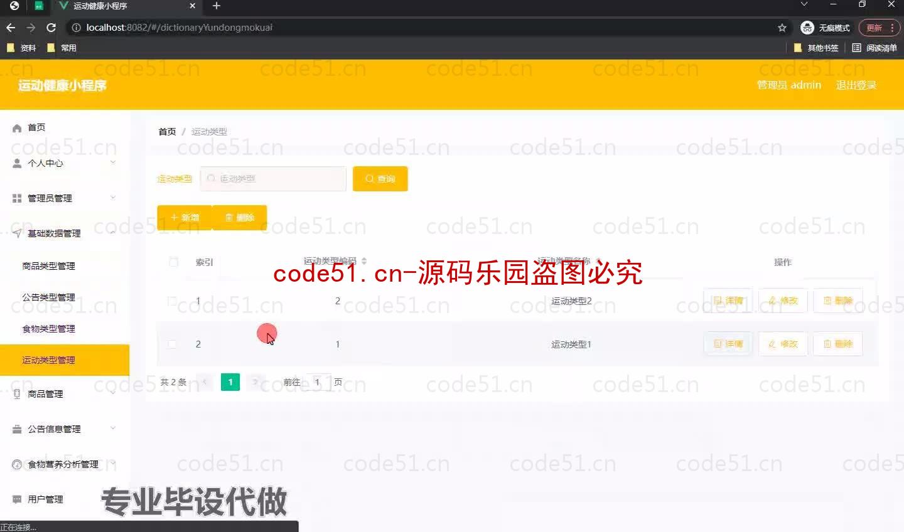Click the 个人中心 person icon
This screenshot has width=904, height=532.
[17, 163]
